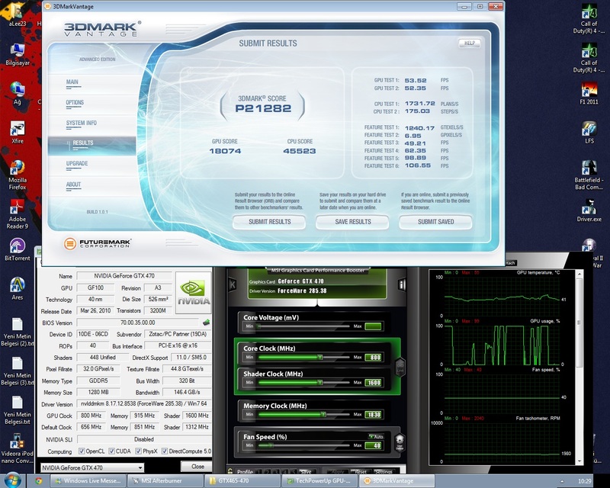Switch to MSI Afterburner taskbar button
The height and width of the screenshot is (488, 610).
tap(165, 481)
